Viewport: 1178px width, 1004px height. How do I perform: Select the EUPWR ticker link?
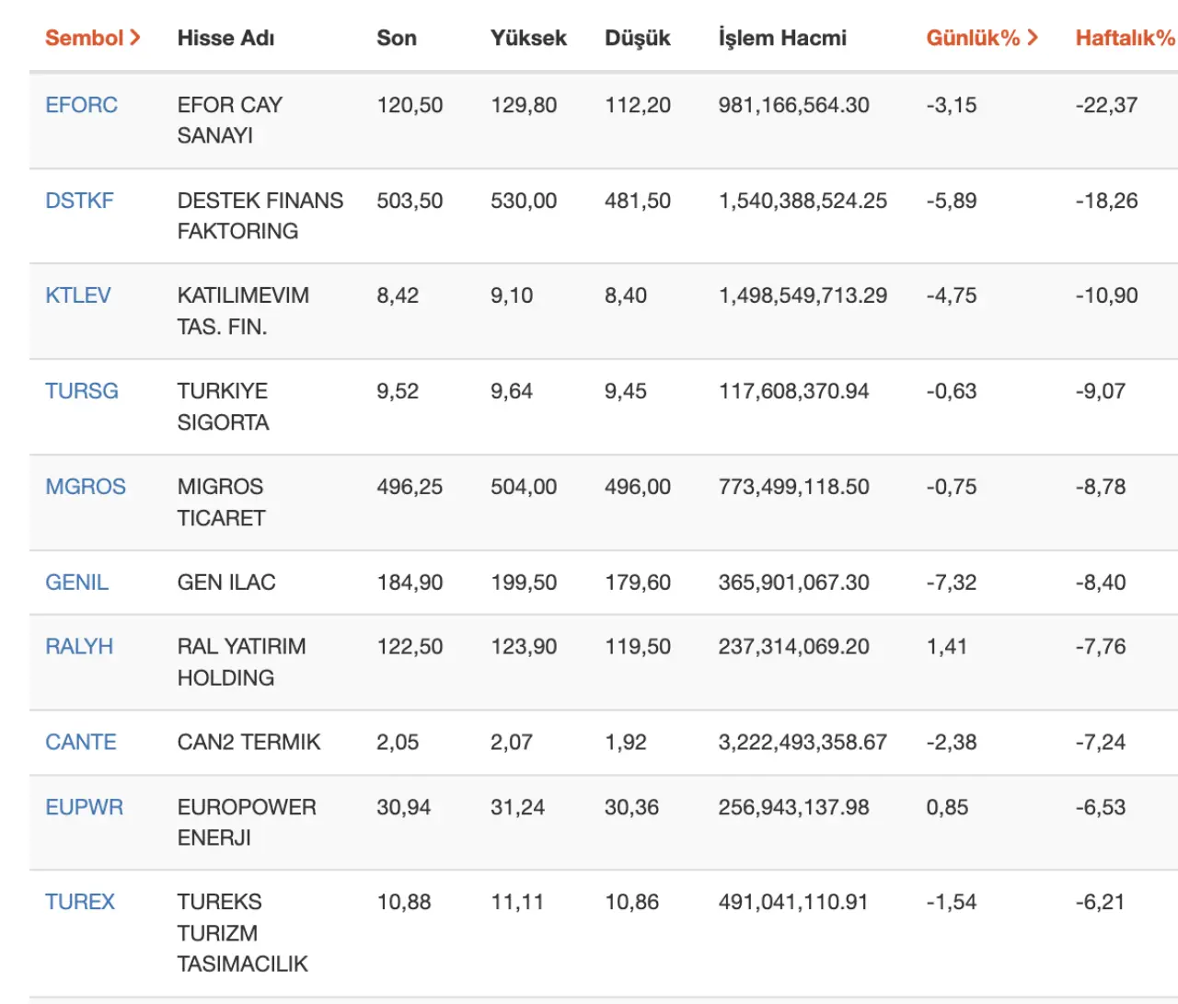click(x=84, y=807)
